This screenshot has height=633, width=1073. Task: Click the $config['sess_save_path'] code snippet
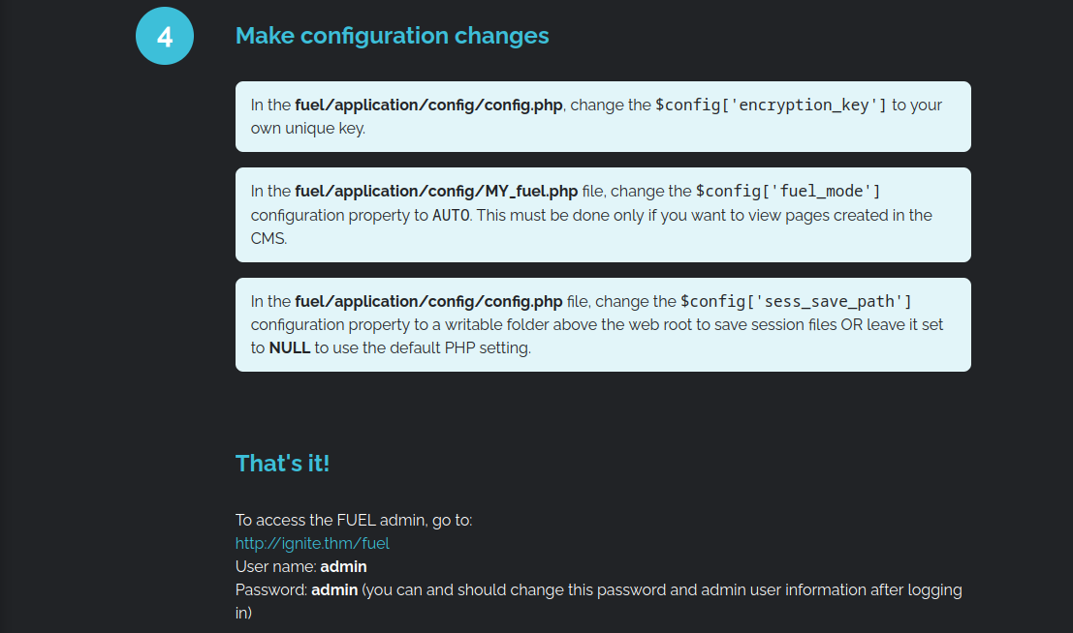coord(796,302)
